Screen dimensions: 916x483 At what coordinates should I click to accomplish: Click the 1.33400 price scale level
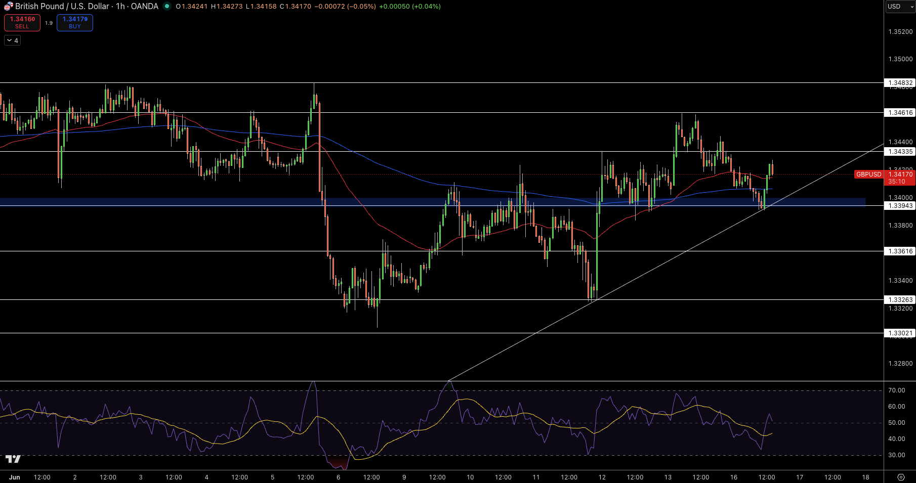(x=900, y=281)
